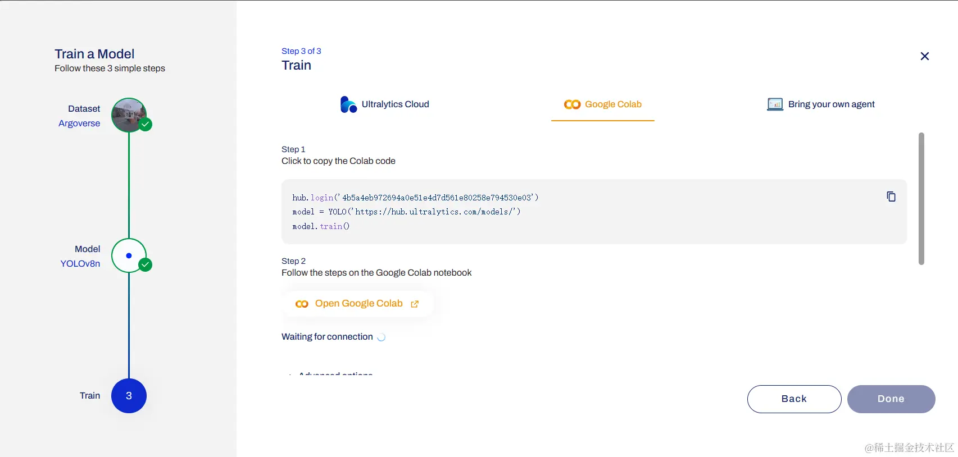Click the Done button

click(x=891, y=399)
